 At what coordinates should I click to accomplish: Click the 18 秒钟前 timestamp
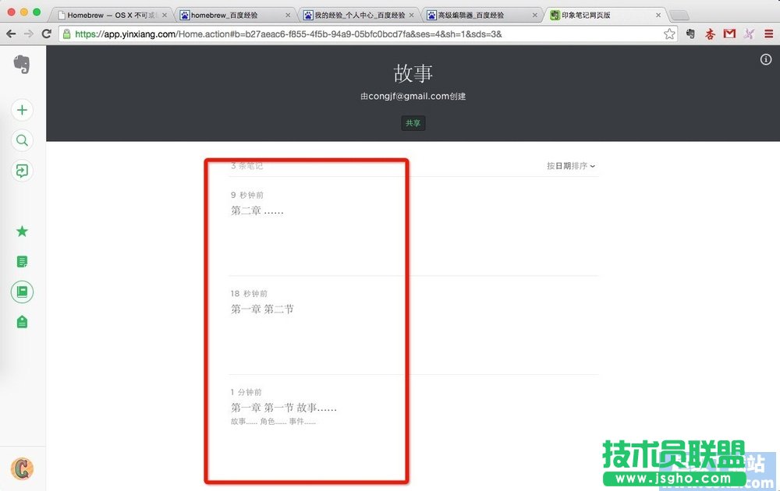point(249,294)
